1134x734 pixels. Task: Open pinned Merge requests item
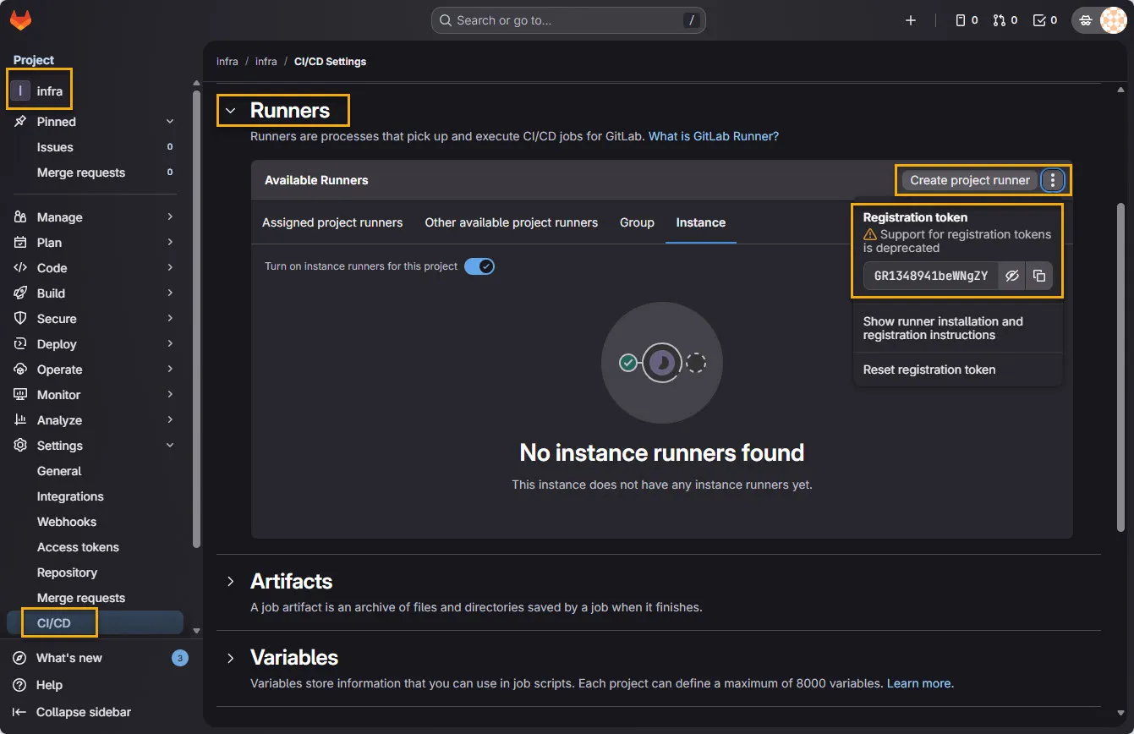(x=95, y=173)
